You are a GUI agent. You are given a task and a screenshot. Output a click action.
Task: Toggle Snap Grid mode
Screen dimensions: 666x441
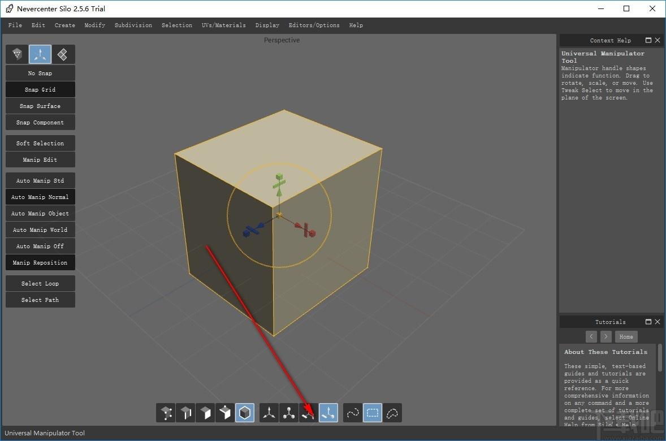[x=40, y=90]
